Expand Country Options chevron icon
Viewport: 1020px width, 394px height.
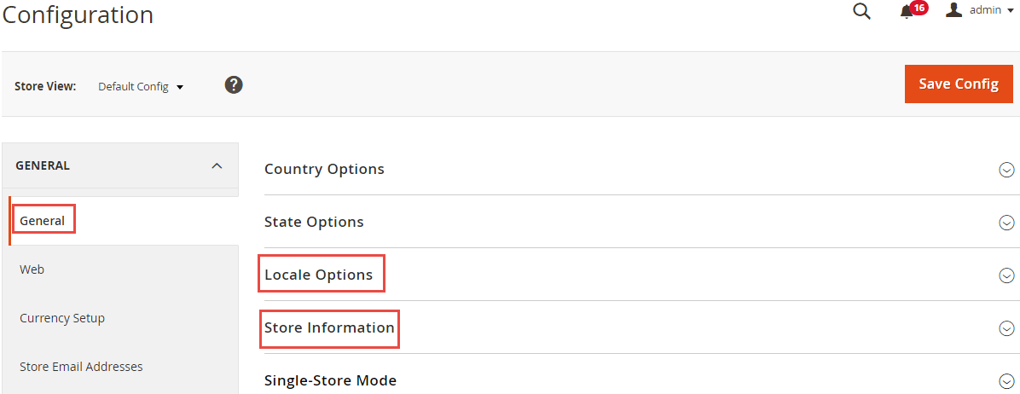click(x=1006, y=170)
